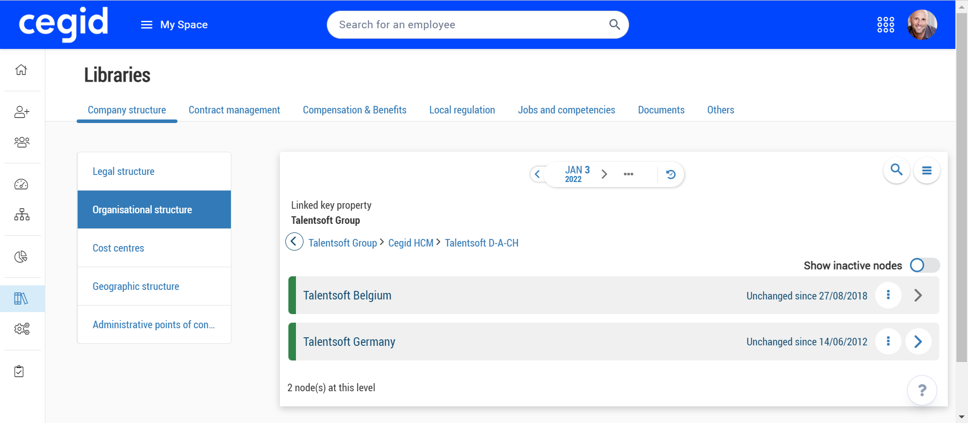
Task: Open the Compensation & Benefits tab
Action: click(x=354, y=110)
